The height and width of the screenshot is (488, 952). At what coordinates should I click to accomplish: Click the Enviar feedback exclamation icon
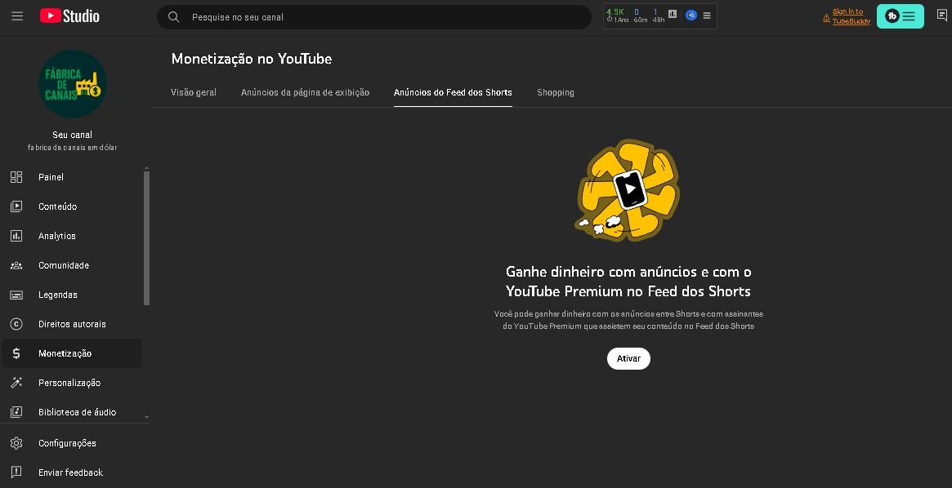(x=16, y=472)
